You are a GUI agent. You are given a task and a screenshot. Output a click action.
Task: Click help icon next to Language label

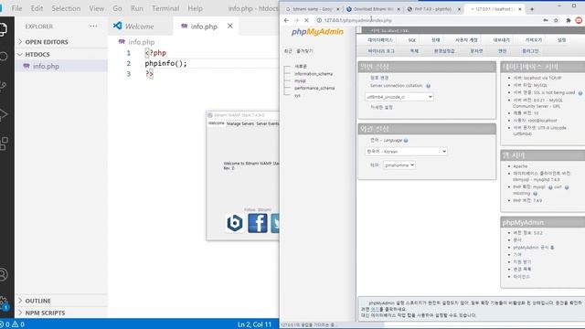(x=406, y=140)
